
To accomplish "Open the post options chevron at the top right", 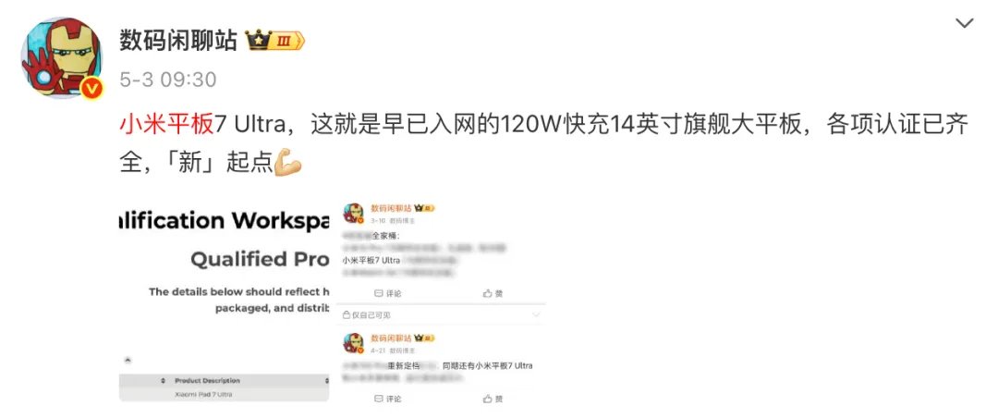I will (965, 23).
